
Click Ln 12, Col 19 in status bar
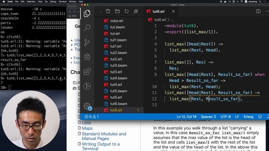[x=187, y=117]
